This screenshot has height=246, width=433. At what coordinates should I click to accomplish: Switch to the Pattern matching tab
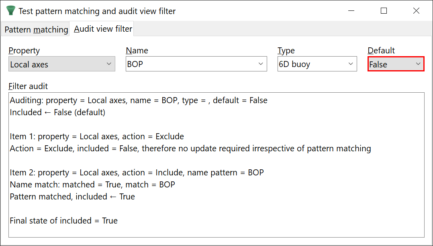click(36, 30)
